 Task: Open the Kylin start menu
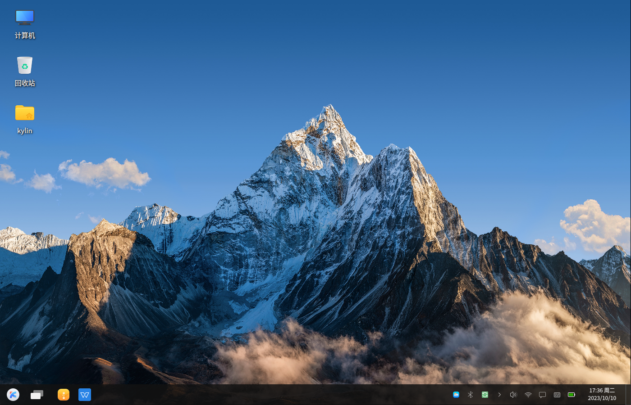(13, 395)
